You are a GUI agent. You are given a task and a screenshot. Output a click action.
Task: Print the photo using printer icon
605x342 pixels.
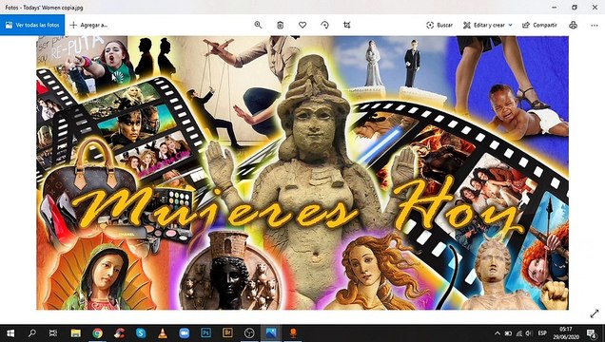(574, 25)
